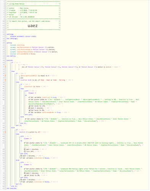Click level icon on line 75 Set level 0%
Viewport: 150px width, 191px height.
coord(25,175)
